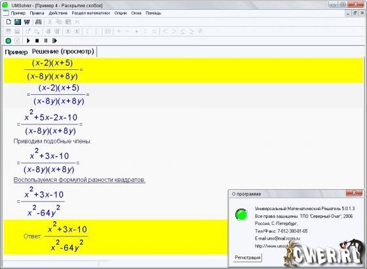Screen dimensions: 367x269
Task: Open the book reference icon
Action: (x=38, y=22)
